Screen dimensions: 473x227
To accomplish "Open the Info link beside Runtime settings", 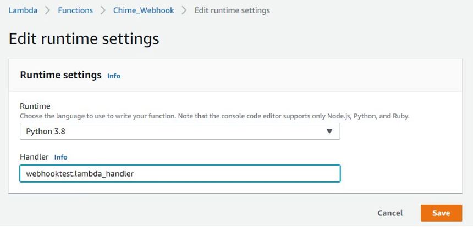I will pyautogui.click(x=114, y=76).
